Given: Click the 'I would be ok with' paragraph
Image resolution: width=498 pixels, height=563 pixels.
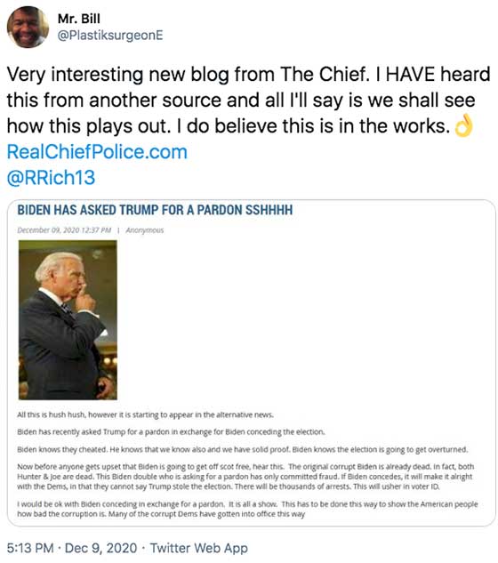Looking at the screenshot, I should (x=247, y=509).
